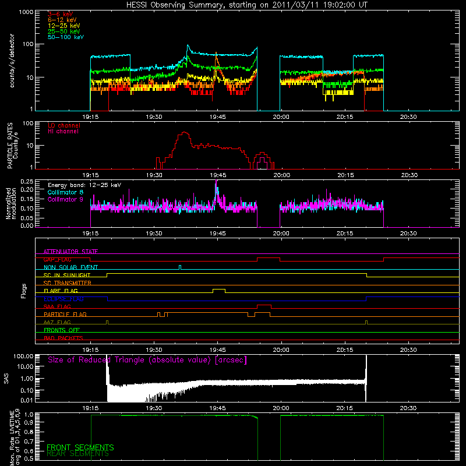466x466 pixels.
Task: Click '20:30' time label under SAS plot
Action: click(x=408, y=408)
